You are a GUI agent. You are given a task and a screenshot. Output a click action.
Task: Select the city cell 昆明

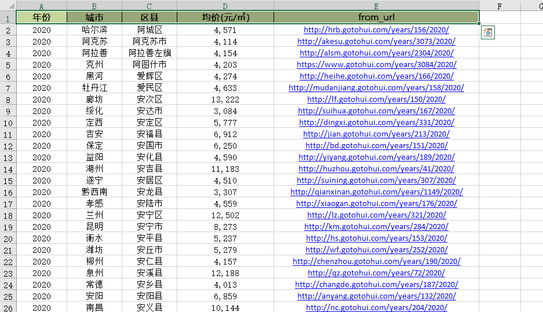click(94, 227)
